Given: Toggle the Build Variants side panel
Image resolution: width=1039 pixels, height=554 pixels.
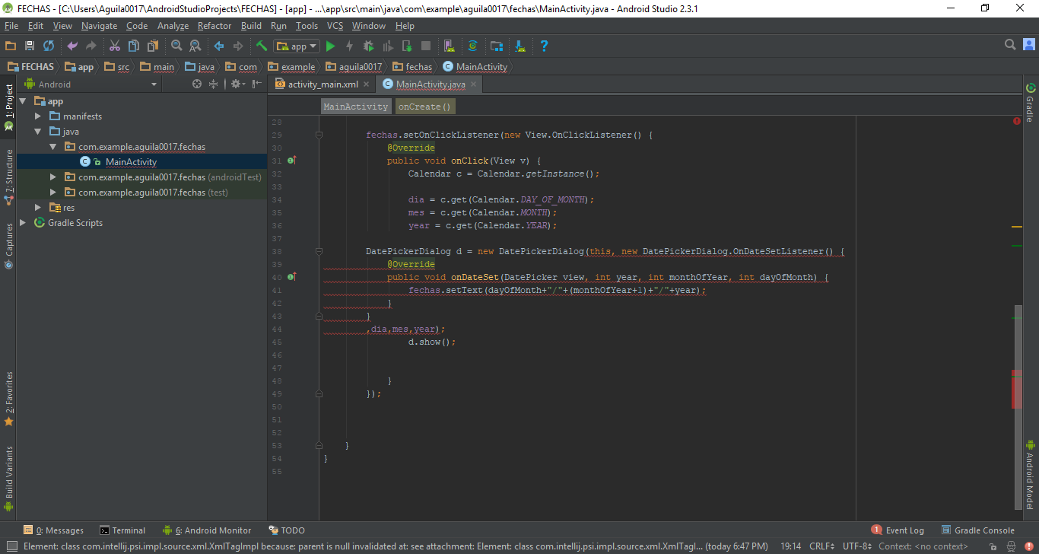Looking at the screenshot, I should (x=8, y=478).
